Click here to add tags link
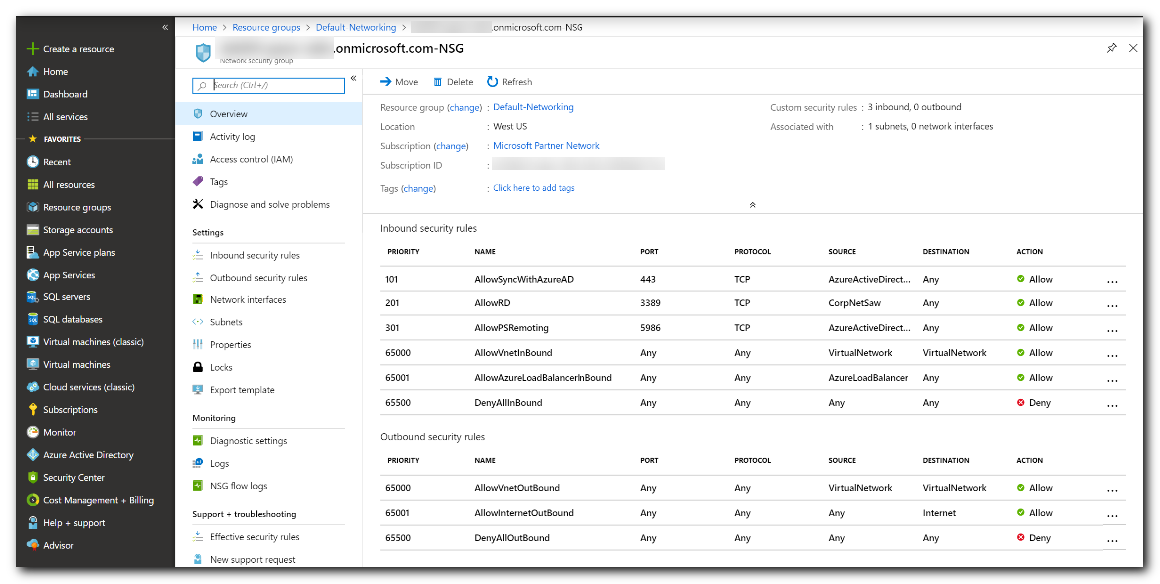 pyautogui.click(x=534, y=188)
